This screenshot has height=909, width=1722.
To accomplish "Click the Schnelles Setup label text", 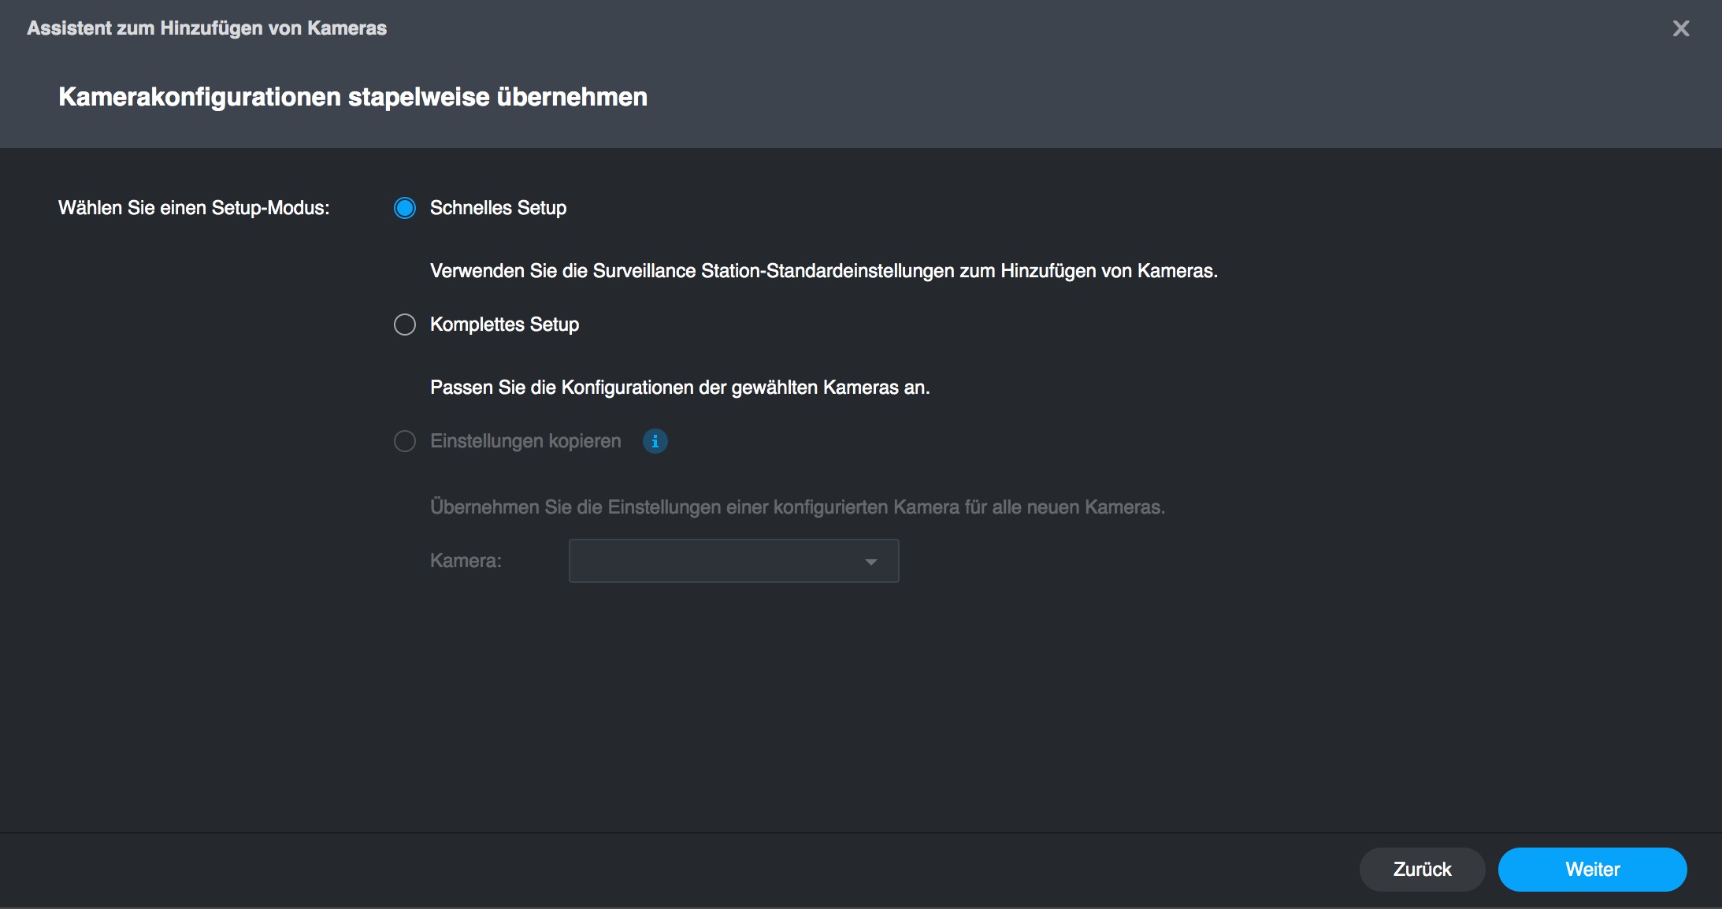I will [498, 208].
